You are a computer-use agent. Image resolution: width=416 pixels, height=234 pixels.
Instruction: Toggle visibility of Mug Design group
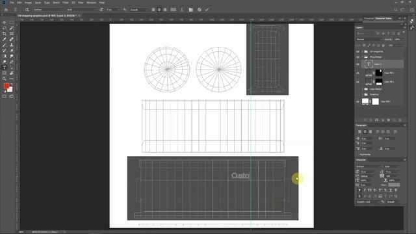click(357, 57)
